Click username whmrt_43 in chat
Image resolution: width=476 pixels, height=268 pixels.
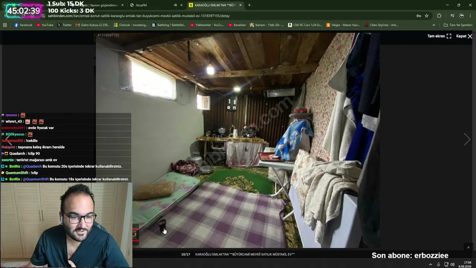coord(14,122)
